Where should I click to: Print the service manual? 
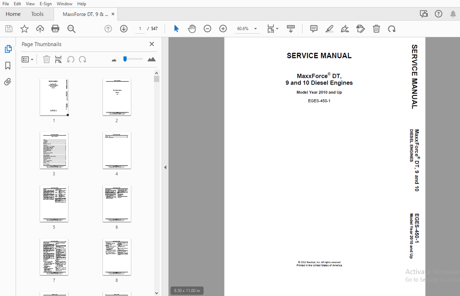coord(55,29)
